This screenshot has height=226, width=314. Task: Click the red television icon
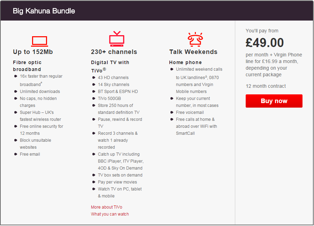pyautogui.click(x=117, y=39)
